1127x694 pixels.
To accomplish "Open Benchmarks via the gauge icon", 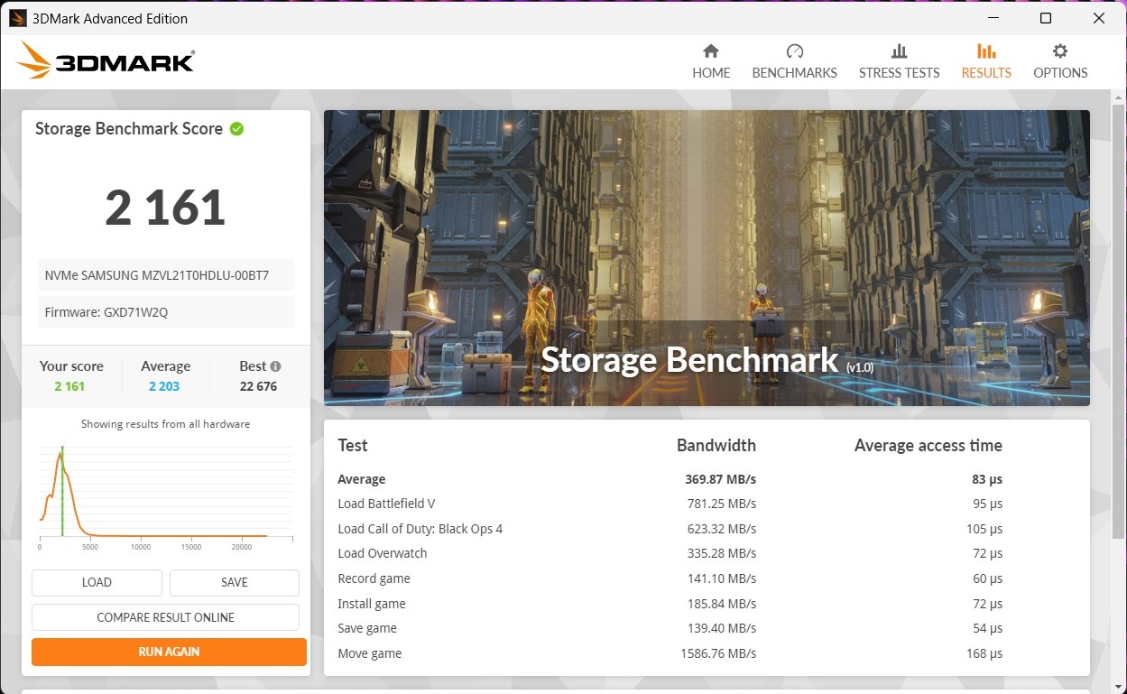I will click(794, 51).
